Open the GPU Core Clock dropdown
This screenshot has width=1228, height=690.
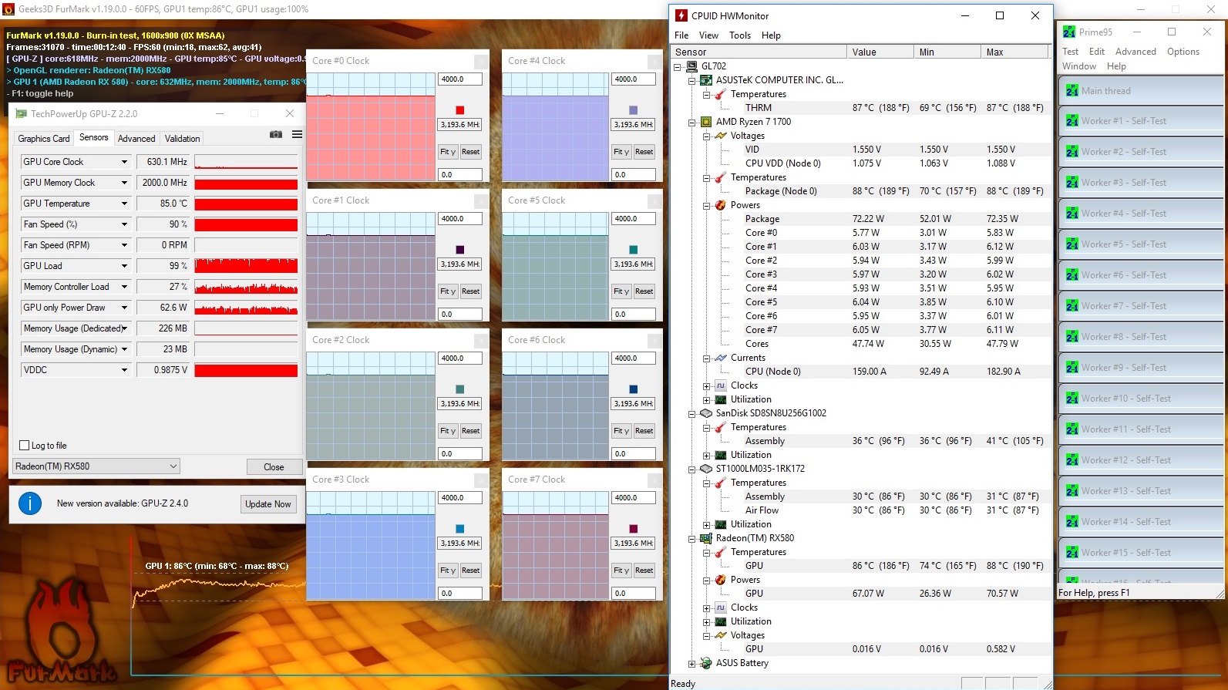click(x=124, y=162)
